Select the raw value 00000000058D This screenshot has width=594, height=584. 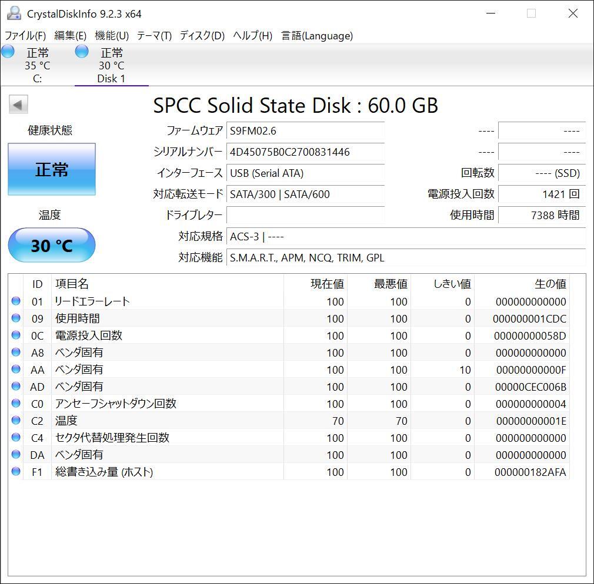(x=529, y=335)
